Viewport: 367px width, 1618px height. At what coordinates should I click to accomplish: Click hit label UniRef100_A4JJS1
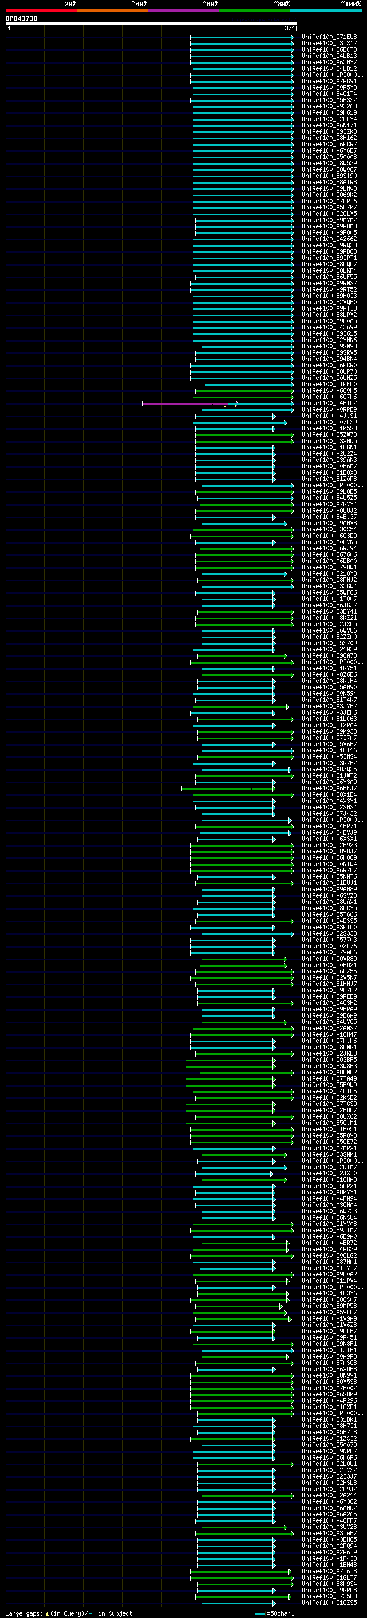click(329, 416)
